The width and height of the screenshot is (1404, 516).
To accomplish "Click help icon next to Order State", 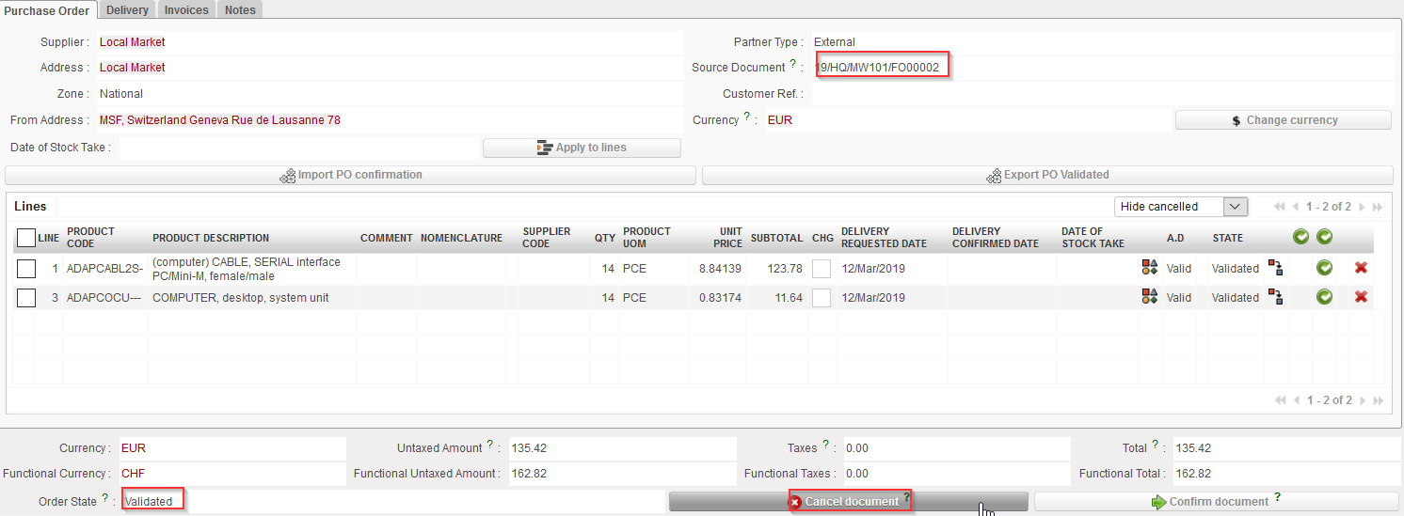I will point(105,499).
